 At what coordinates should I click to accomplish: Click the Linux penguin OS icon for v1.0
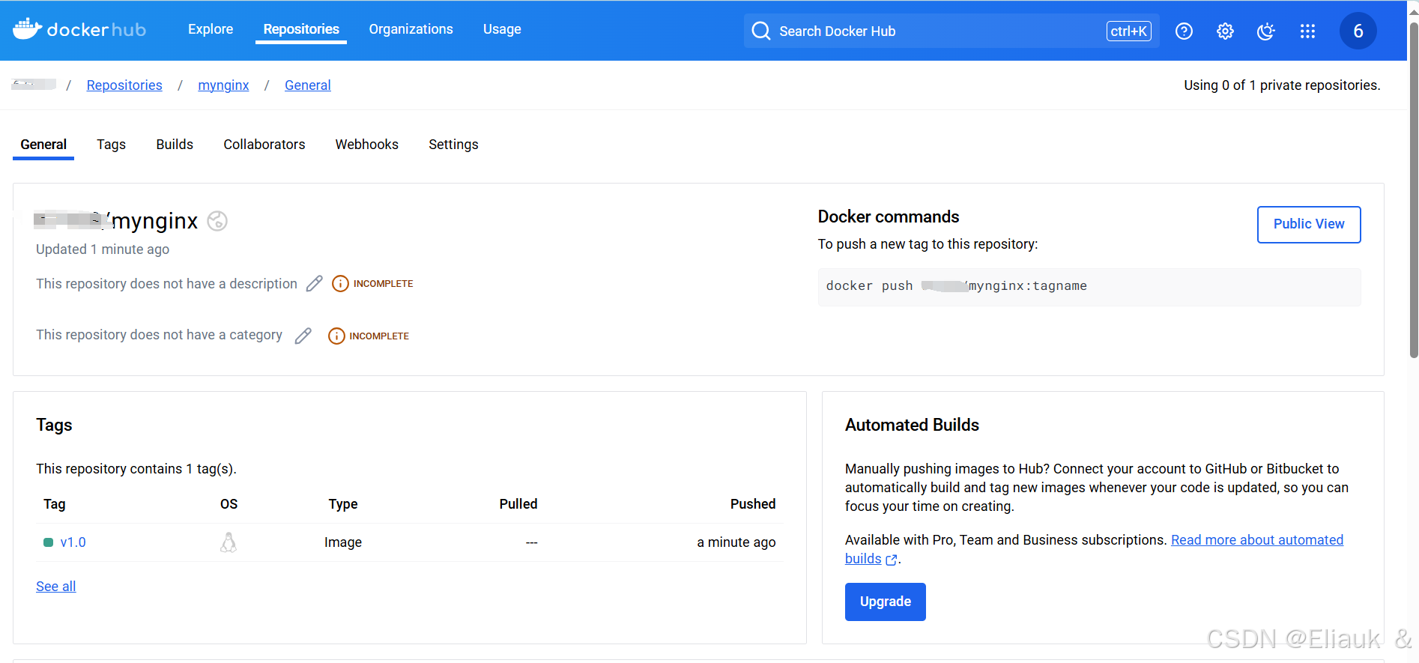[229, 542]
